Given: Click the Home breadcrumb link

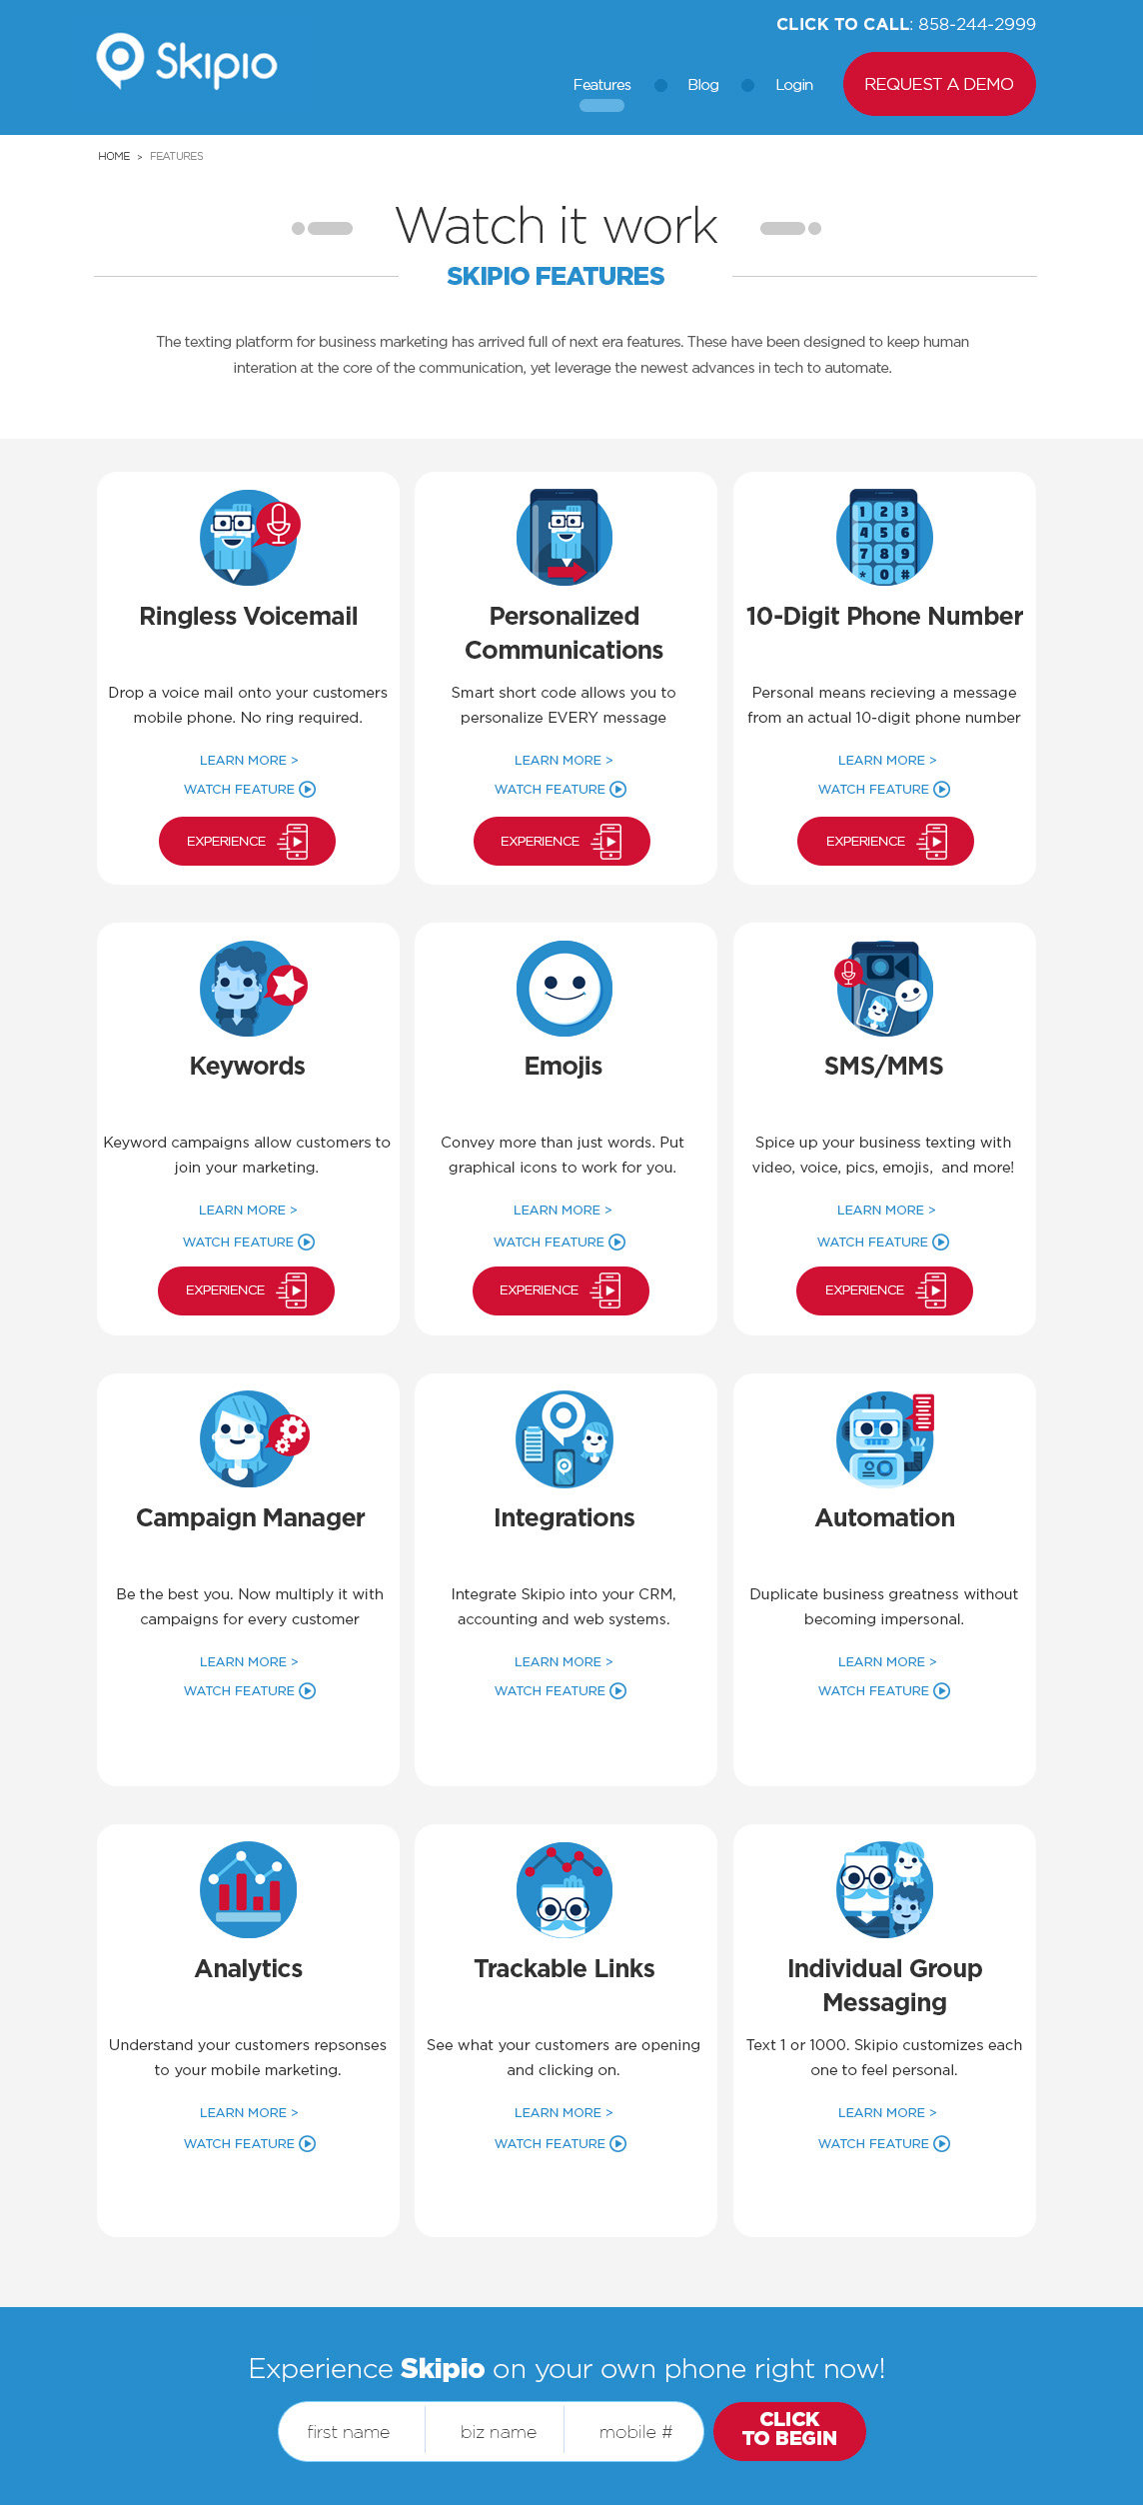Looking at the screenshot, I should coord(114,156).
